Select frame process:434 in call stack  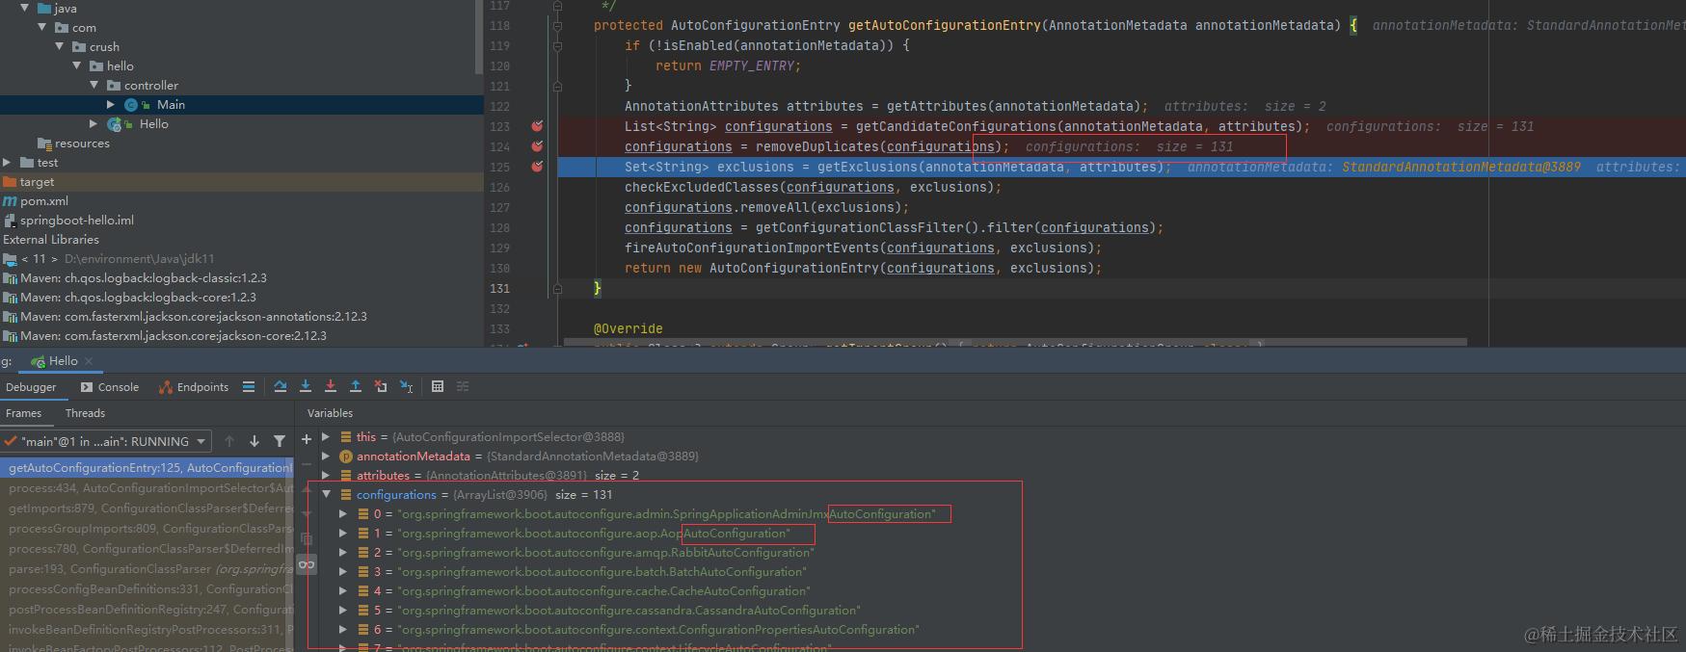tap(147, 488)
